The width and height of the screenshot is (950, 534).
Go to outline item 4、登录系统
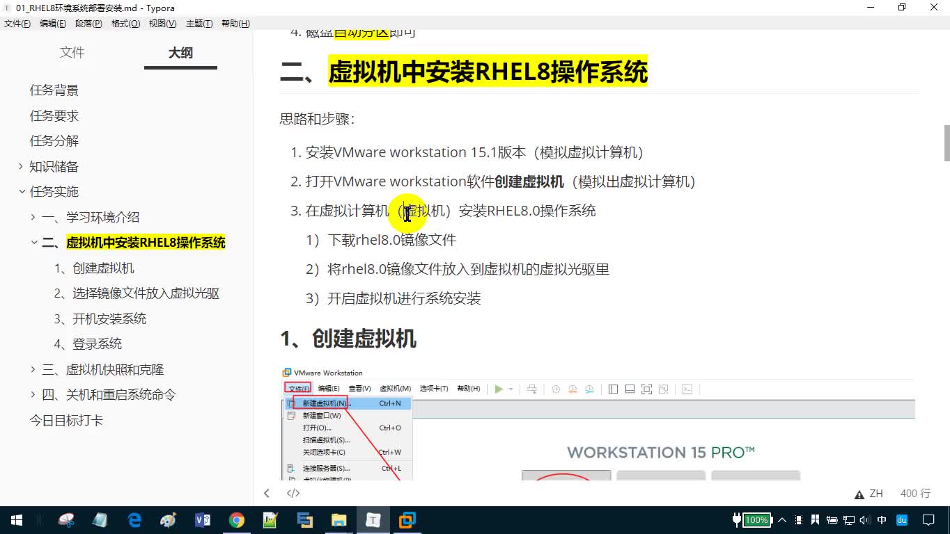88,344
